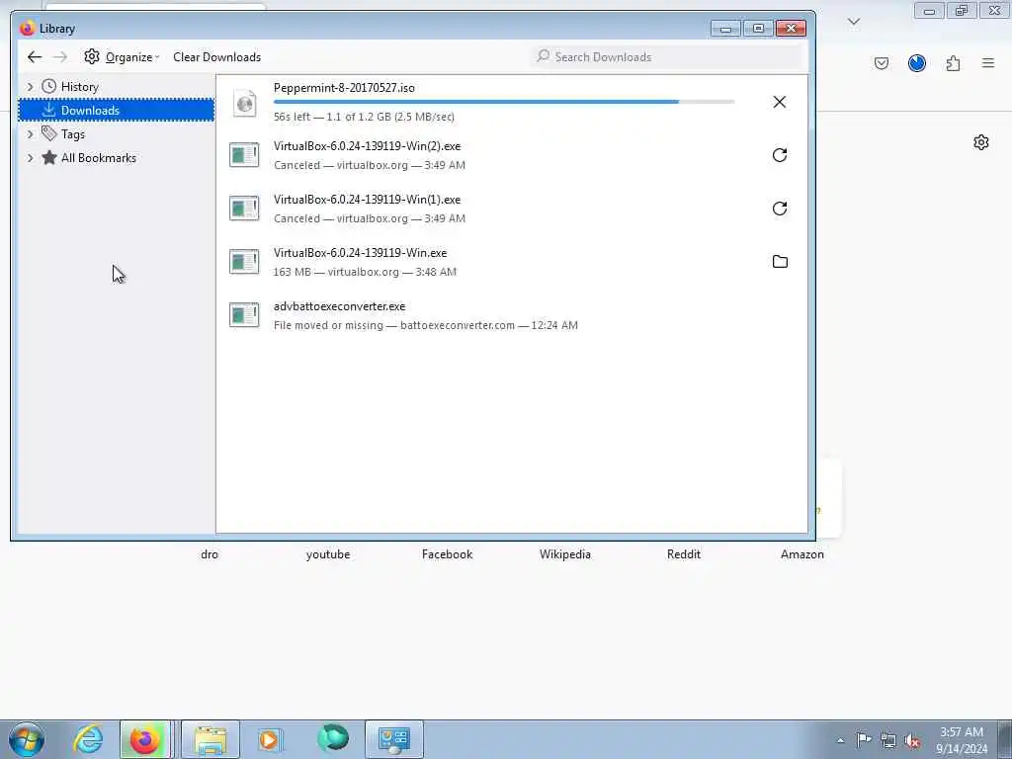Viewport: 1012px width, 759px height.
Task: Open the taskbar clock showing 3:57 AM
Action: tap(962, 740)
